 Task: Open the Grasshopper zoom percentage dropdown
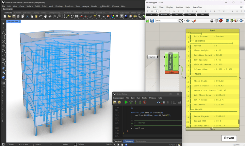tap(177, 21)
